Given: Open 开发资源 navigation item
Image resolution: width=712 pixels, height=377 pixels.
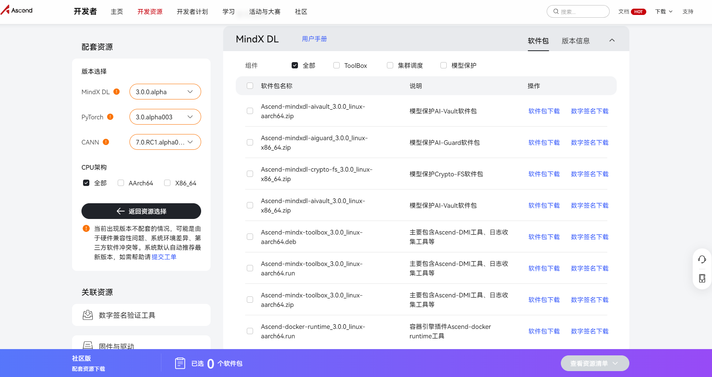Looking at the screenshot, I should pyautogui.click(x=150, y=12).
